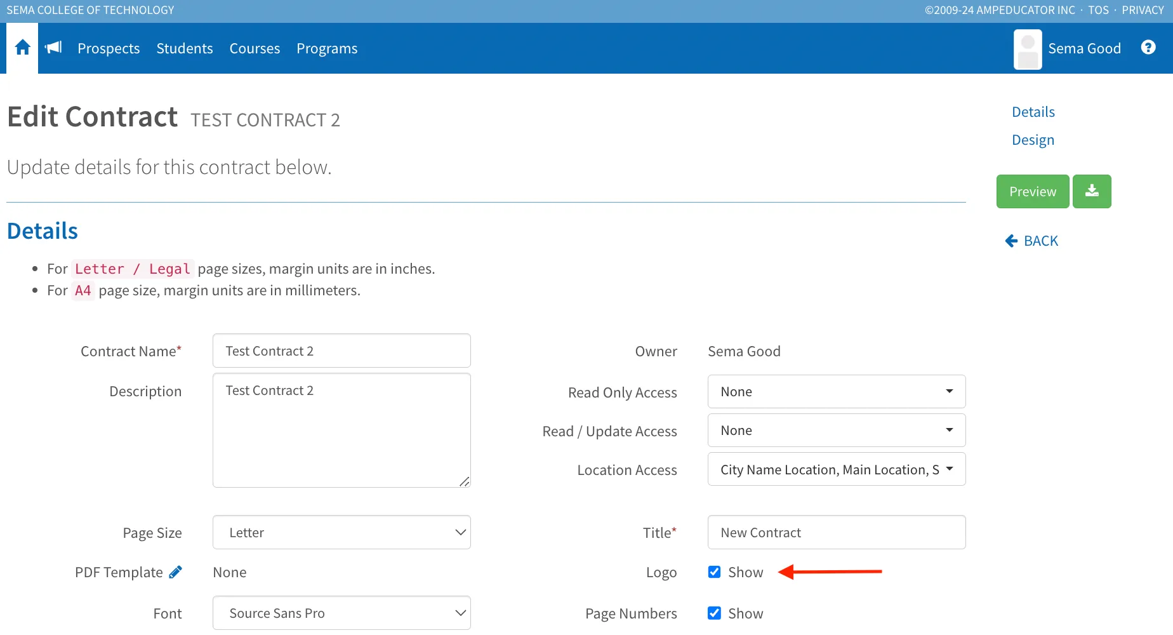Click the green Preview button
The height and width of the screenshot is (635, 1173).
[x=1033, y=191]
